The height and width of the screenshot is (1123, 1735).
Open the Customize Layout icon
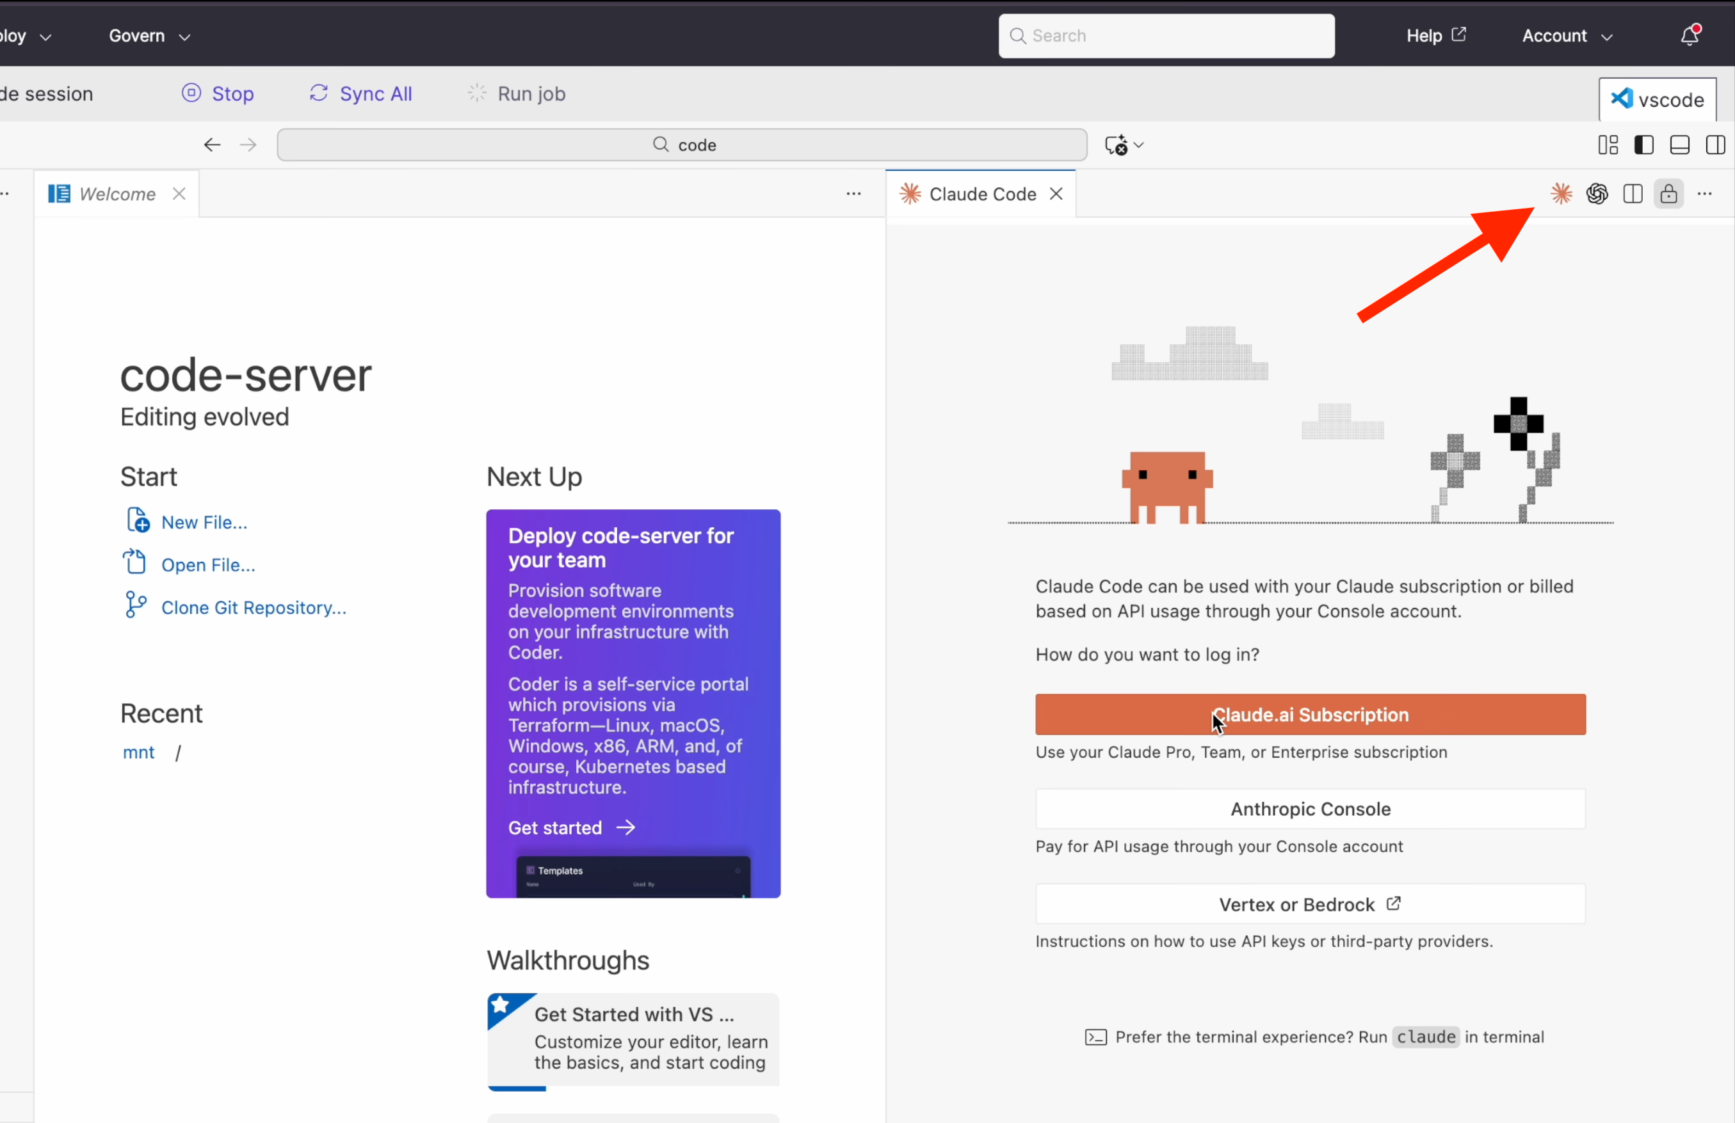point(1608,145)
